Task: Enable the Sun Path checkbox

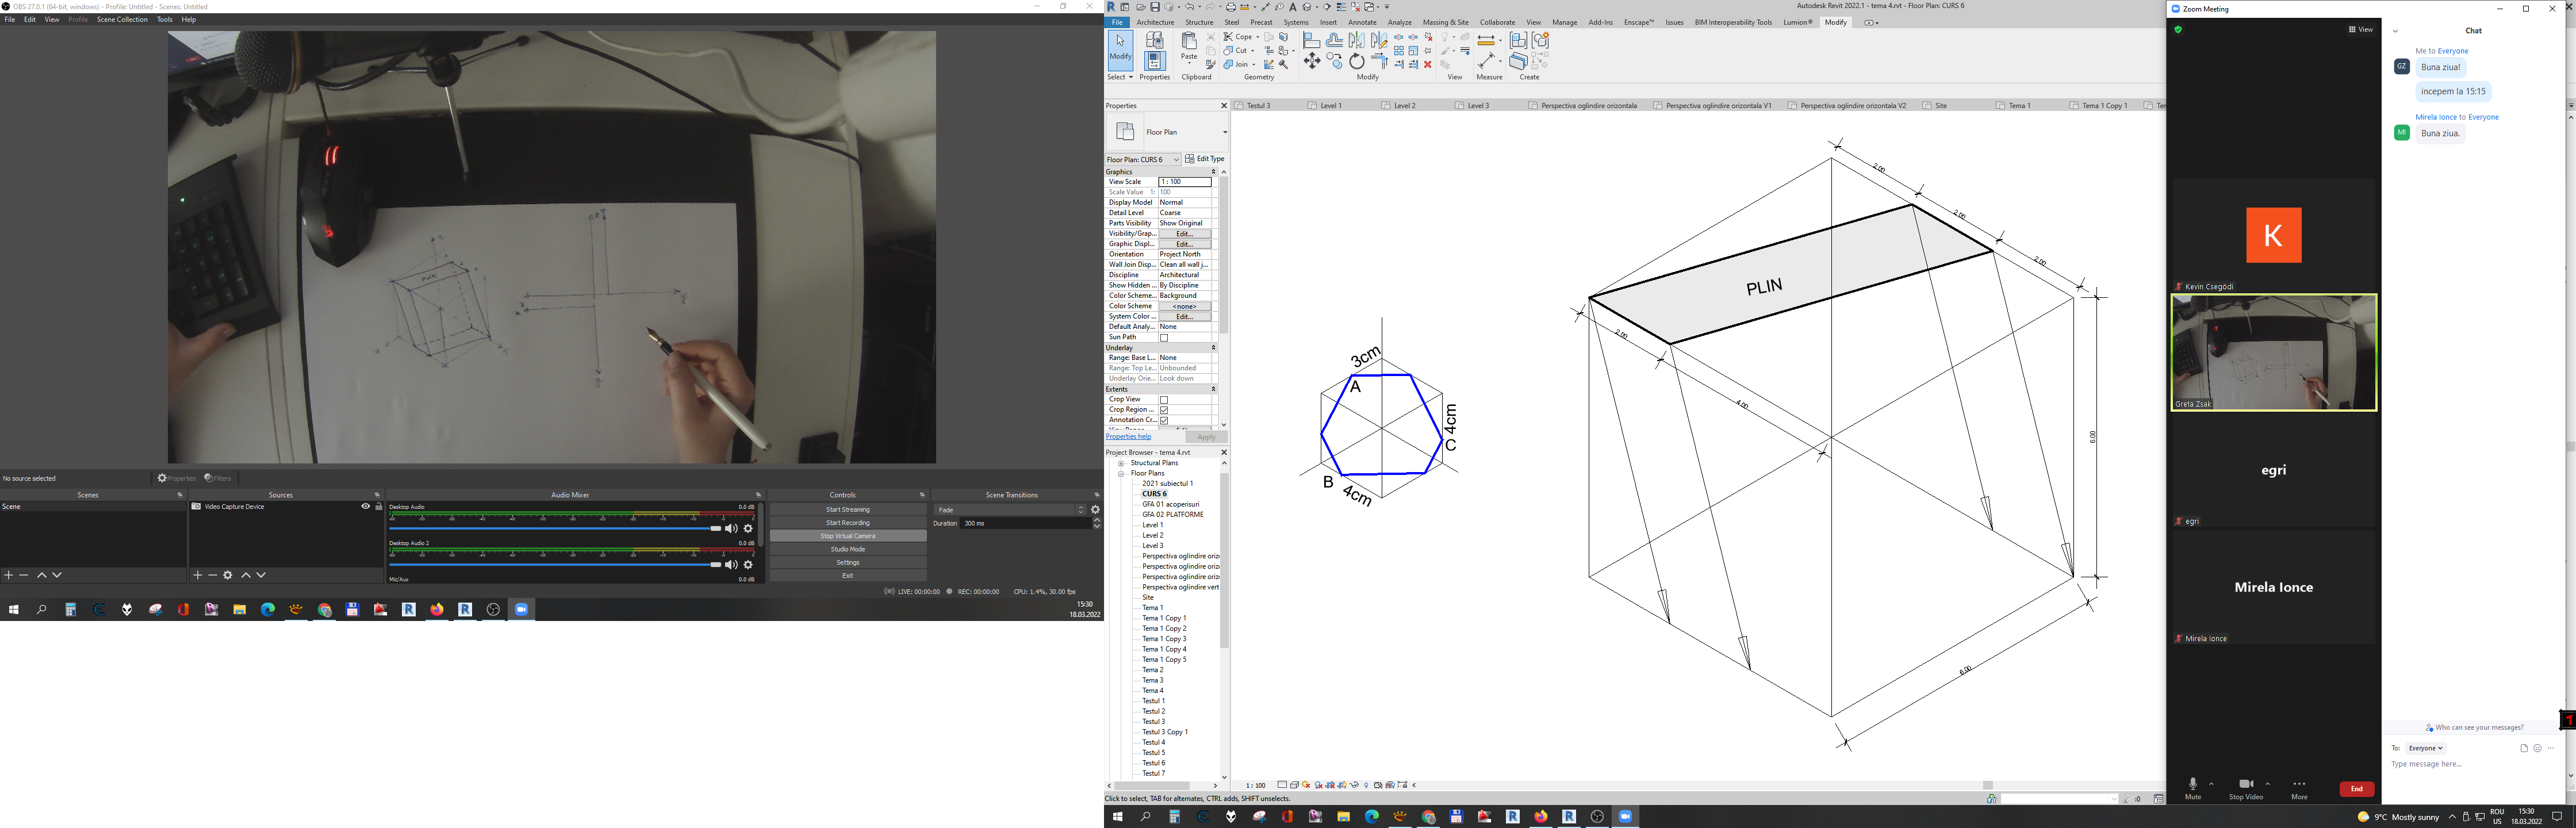Action: pos(1163,338)
